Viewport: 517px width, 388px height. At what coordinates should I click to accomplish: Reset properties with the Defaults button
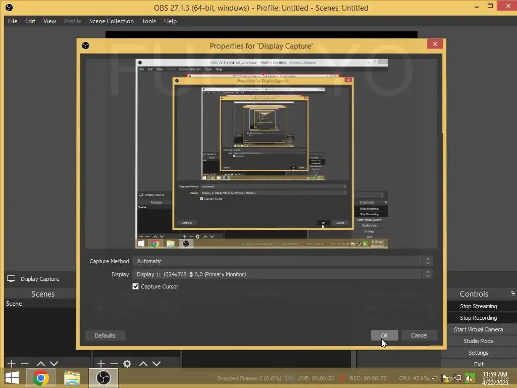105,335
